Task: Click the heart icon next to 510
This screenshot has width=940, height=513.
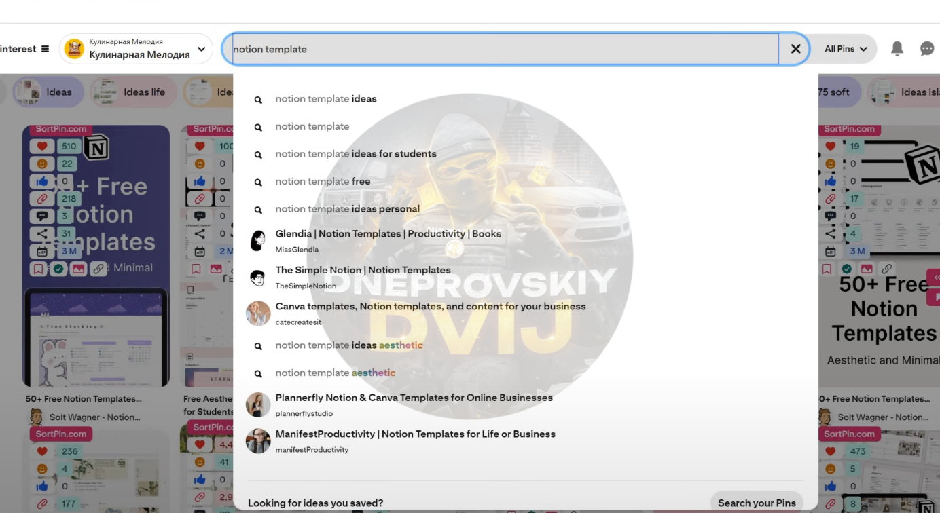Action: [x=42, y=146]
